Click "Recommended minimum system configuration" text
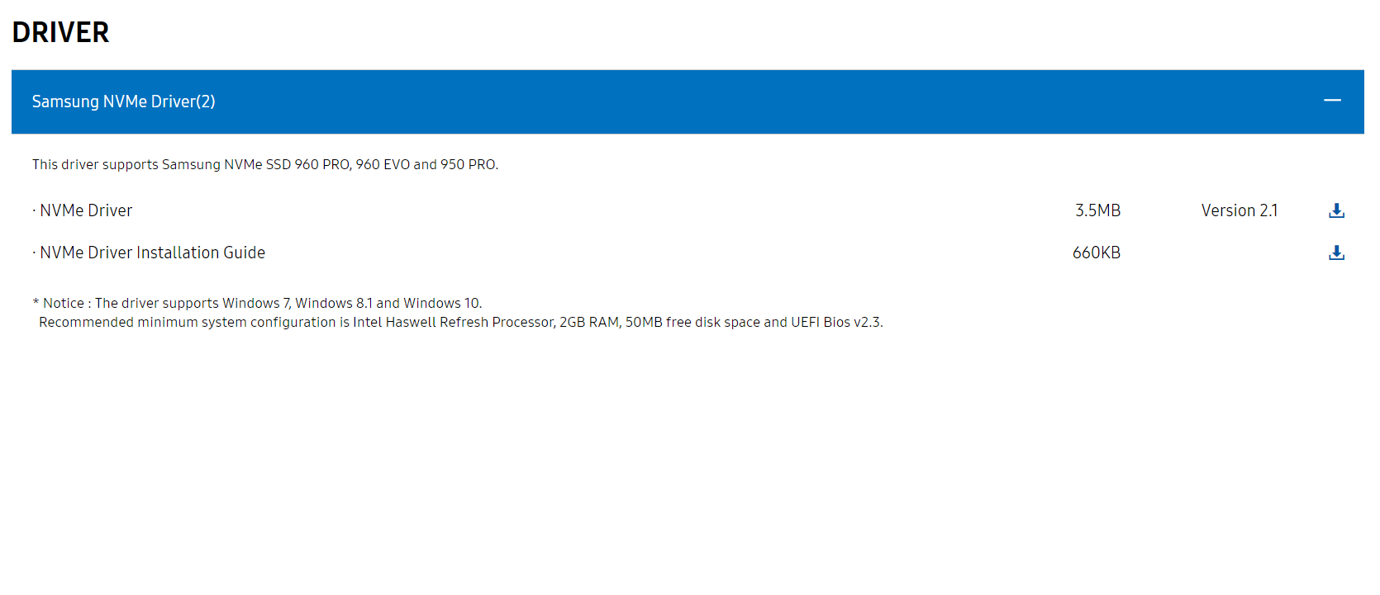The height and width of the screenshot is (595, 1380). pos(187,322)
